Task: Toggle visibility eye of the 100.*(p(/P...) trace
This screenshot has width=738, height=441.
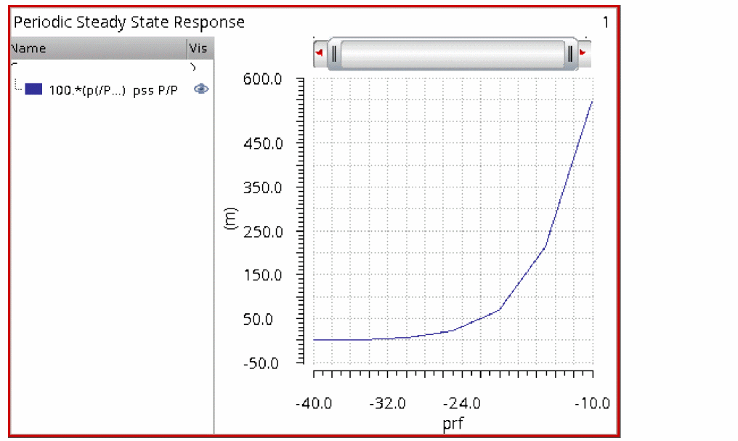Action: tap(201, 89)
